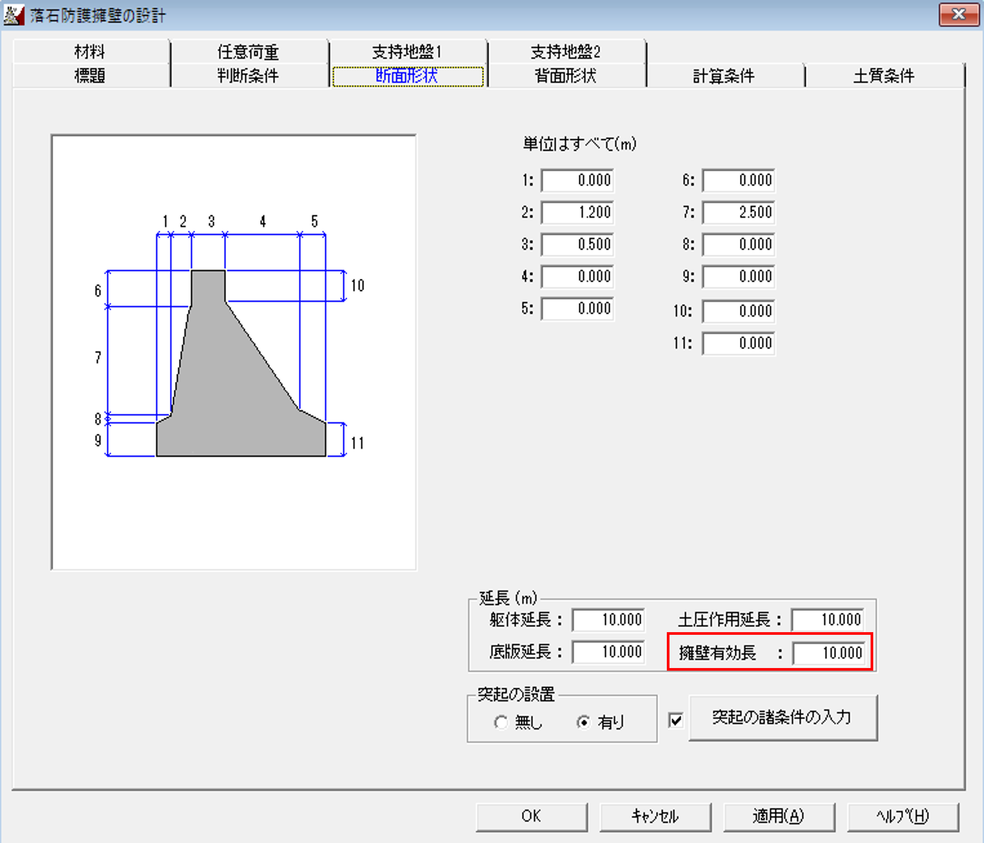Viewport: 984px width, 843px height.
Task: Open the 支持地盤1 tab
Action: coord(407,51)
